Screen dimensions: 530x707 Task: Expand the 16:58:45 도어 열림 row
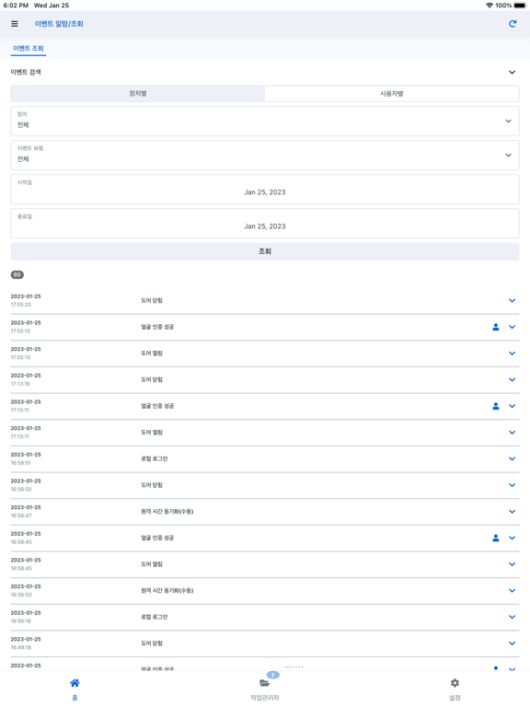(x=512, y=564)
